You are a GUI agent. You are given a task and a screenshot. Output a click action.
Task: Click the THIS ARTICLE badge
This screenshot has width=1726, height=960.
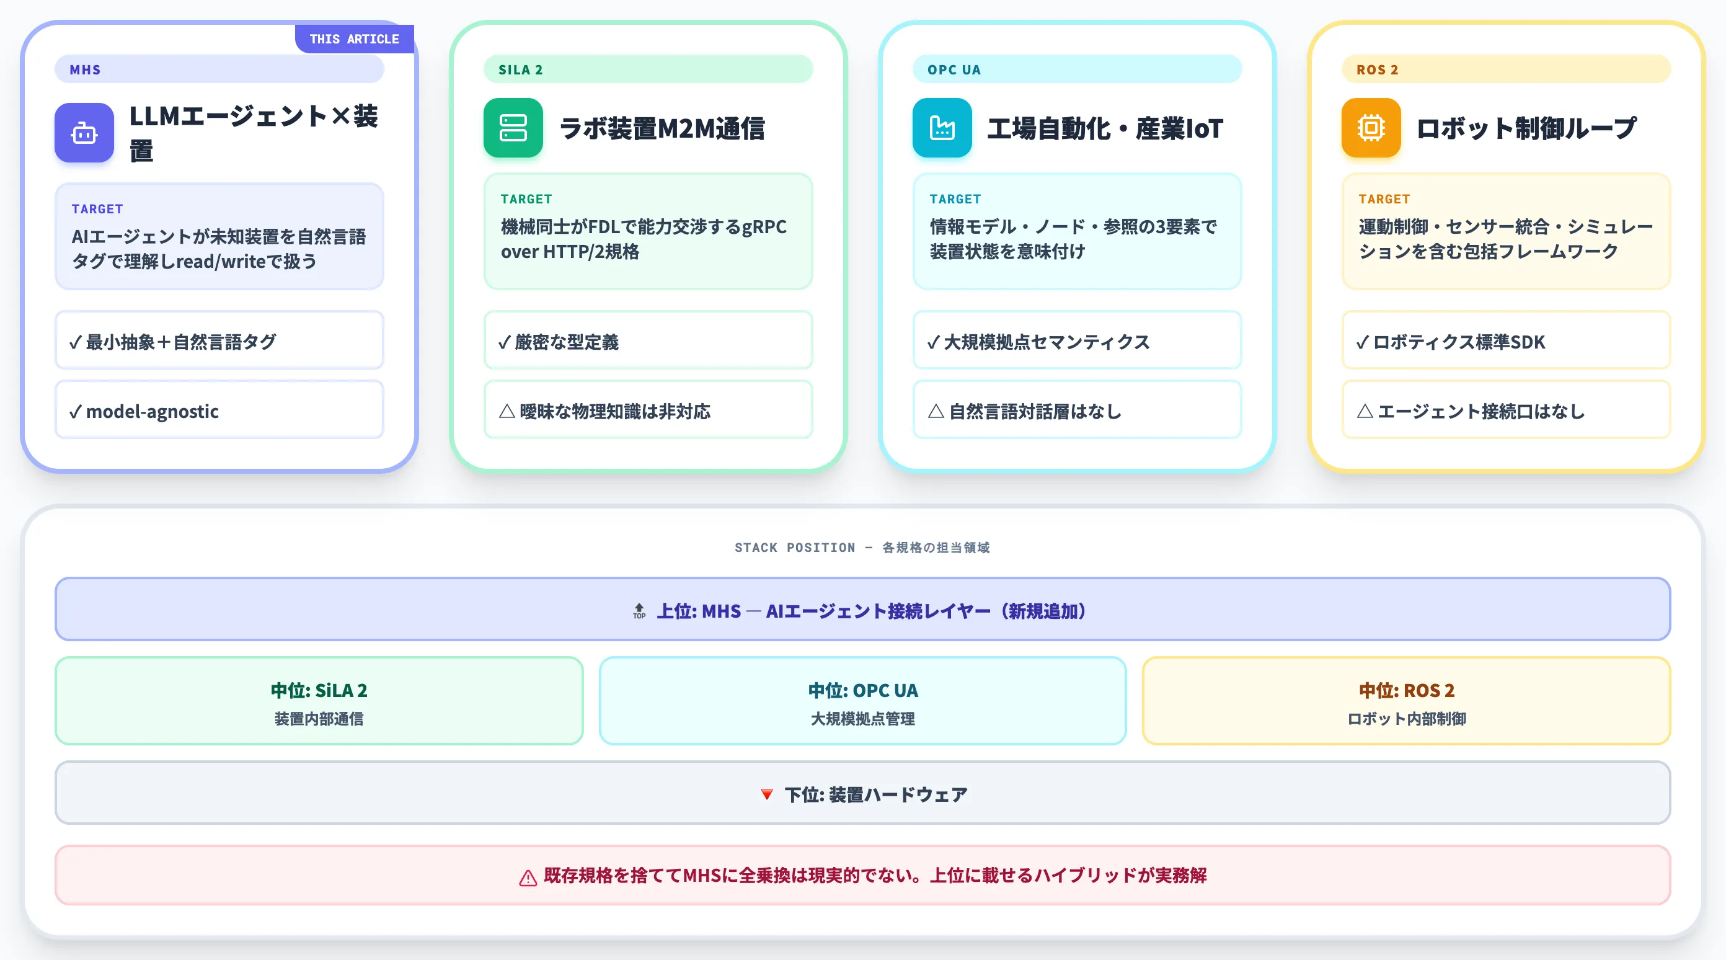(x=355, y=39)
